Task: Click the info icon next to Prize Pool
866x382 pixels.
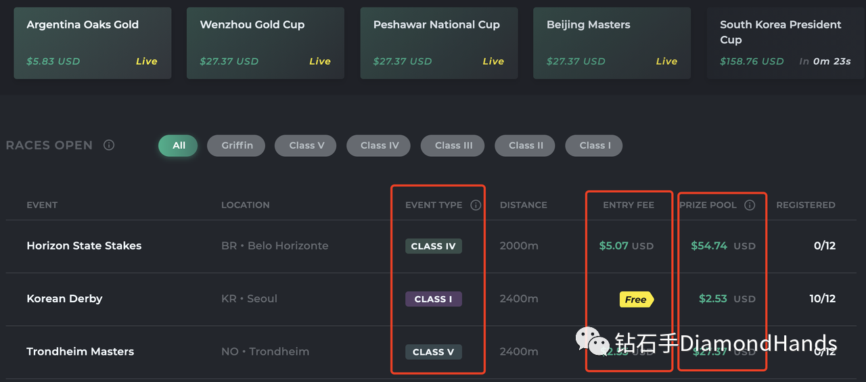Action: (x=750, y=205)
